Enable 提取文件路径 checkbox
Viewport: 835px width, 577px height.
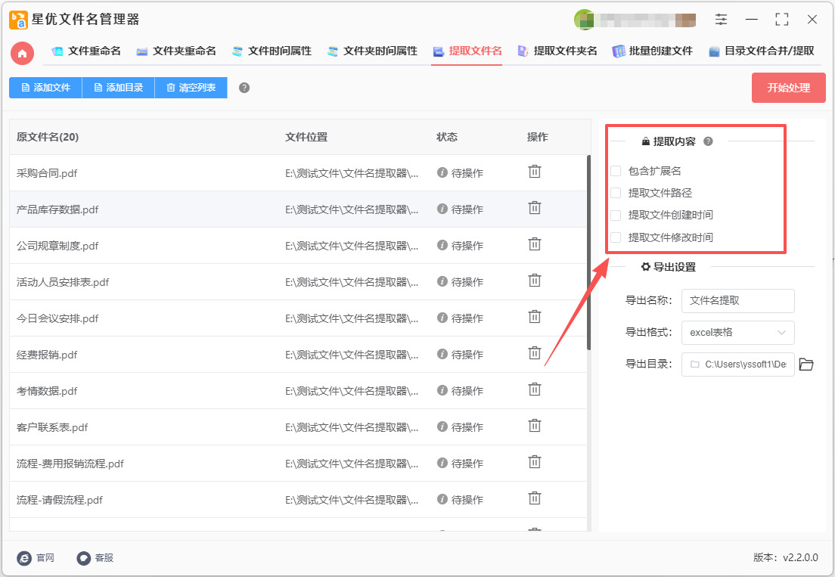tap(616, 193)
